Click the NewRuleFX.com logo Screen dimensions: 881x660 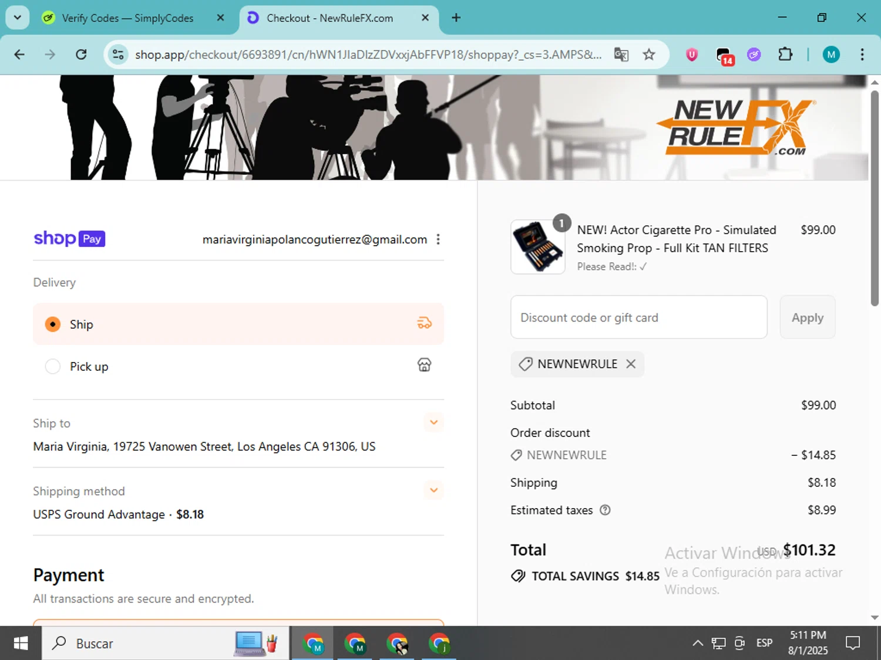pyautogui.click(x=736, y=127)
